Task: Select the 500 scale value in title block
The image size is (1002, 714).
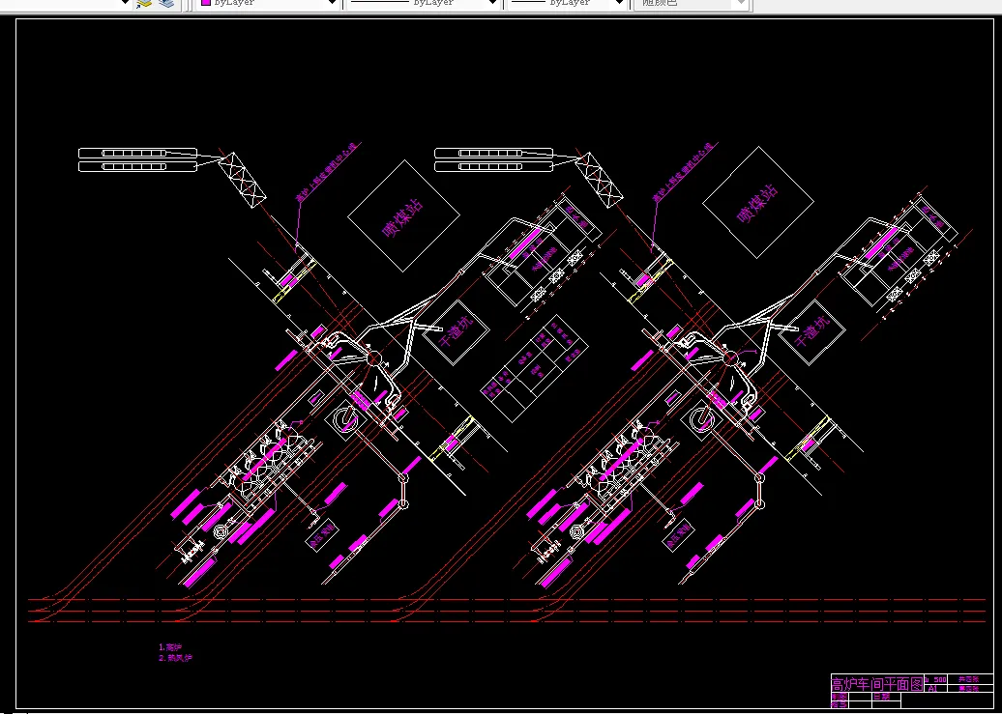Action: coord(941,679)
